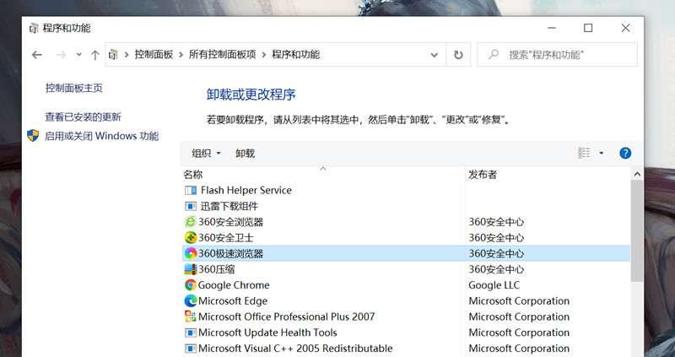The width and height of the screenshot is (675, 357).
Task: Expand address bar history dropdown
Action: point(435,55)
